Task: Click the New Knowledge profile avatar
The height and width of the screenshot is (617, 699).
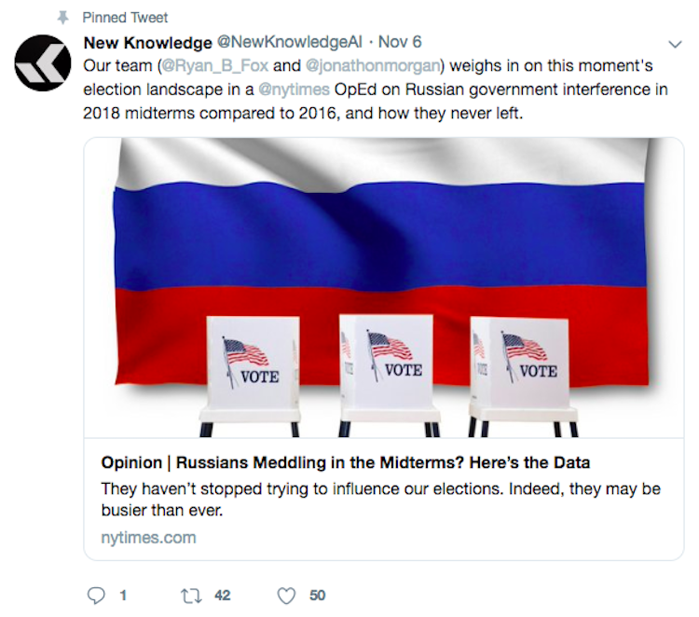Action: coord(43,62)
